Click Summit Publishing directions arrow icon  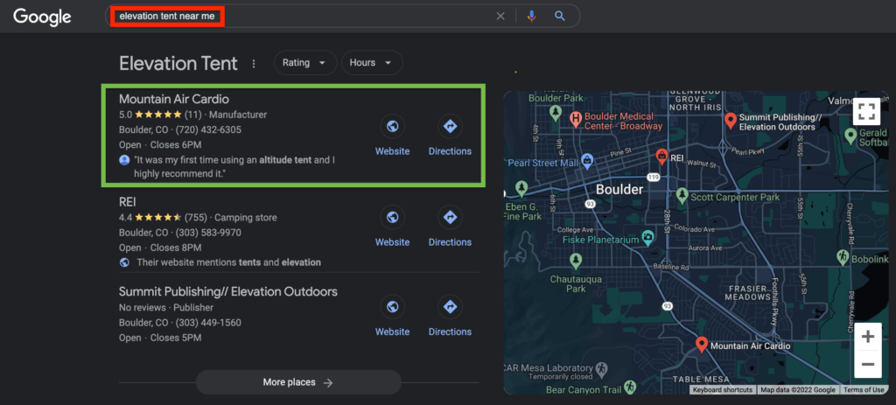tap(451, 307)
